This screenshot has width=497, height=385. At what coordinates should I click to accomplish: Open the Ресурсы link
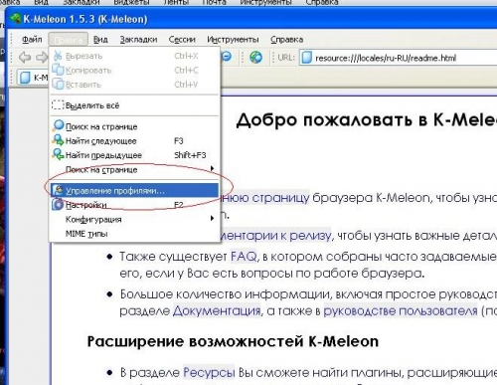click(x=209, y=372)
